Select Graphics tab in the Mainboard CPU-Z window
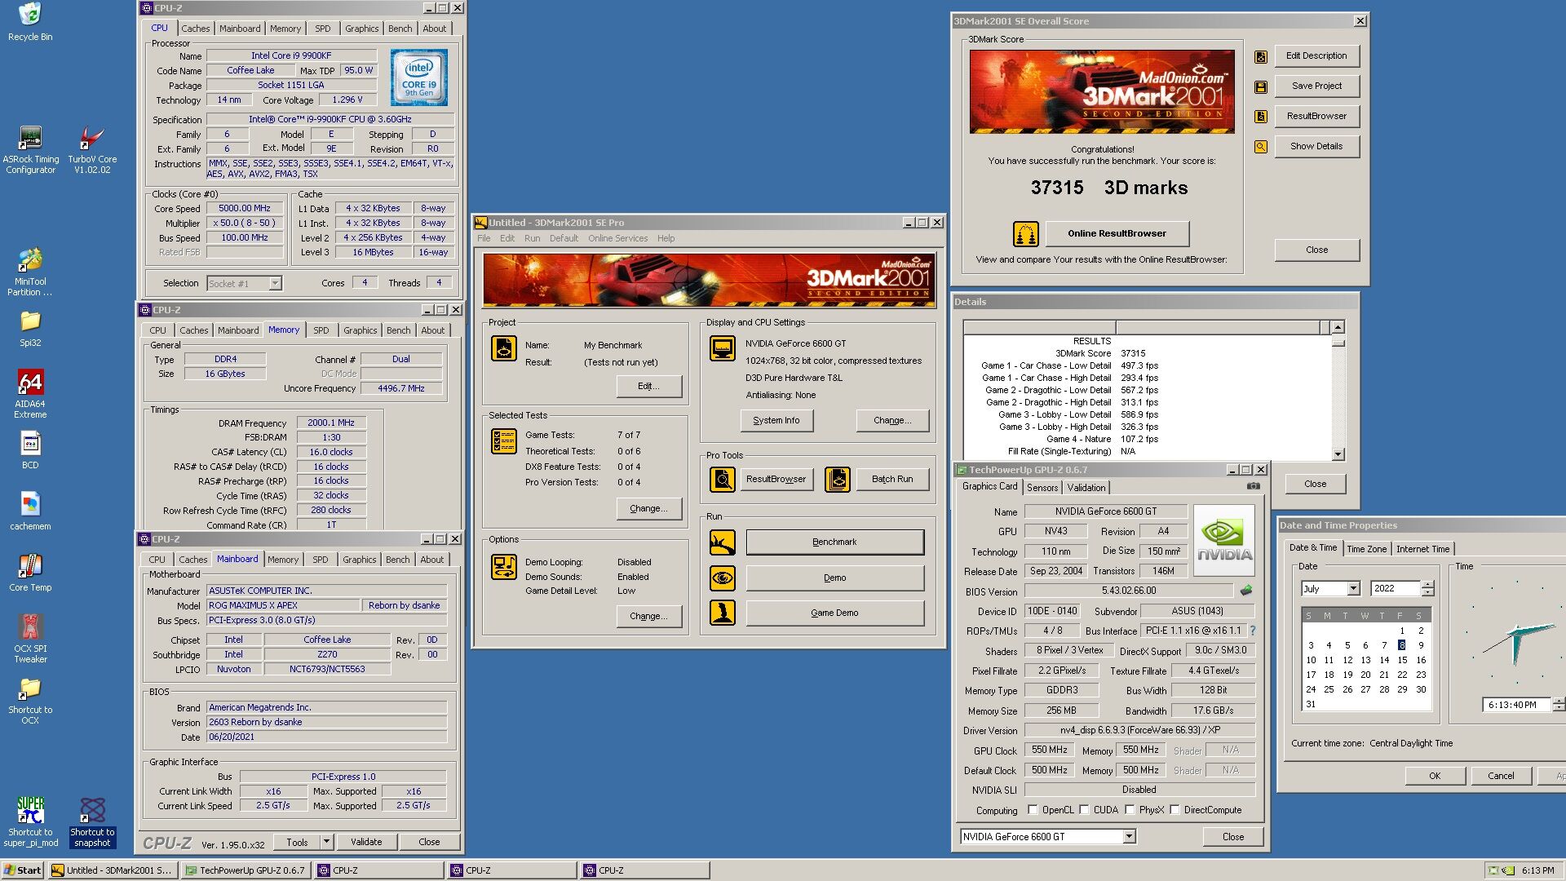This screenshot has height=881, width=1566. tap(360, 560)
